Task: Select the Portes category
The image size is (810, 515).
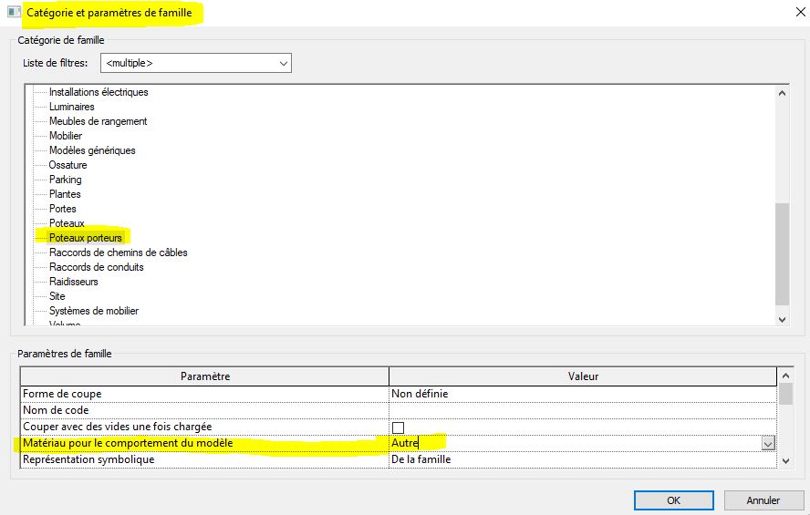Action: click(63, 209)
